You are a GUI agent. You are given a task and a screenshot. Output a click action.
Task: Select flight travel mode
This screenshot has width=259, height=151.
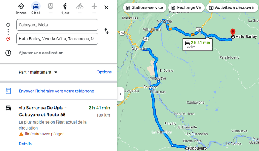(94, 6)
